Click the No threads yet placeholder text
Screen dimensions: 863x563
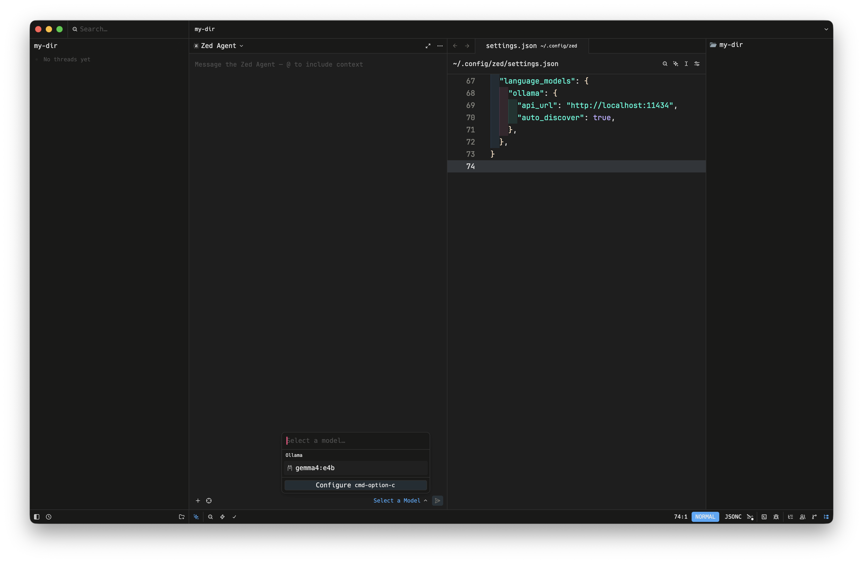click(67, 60)
